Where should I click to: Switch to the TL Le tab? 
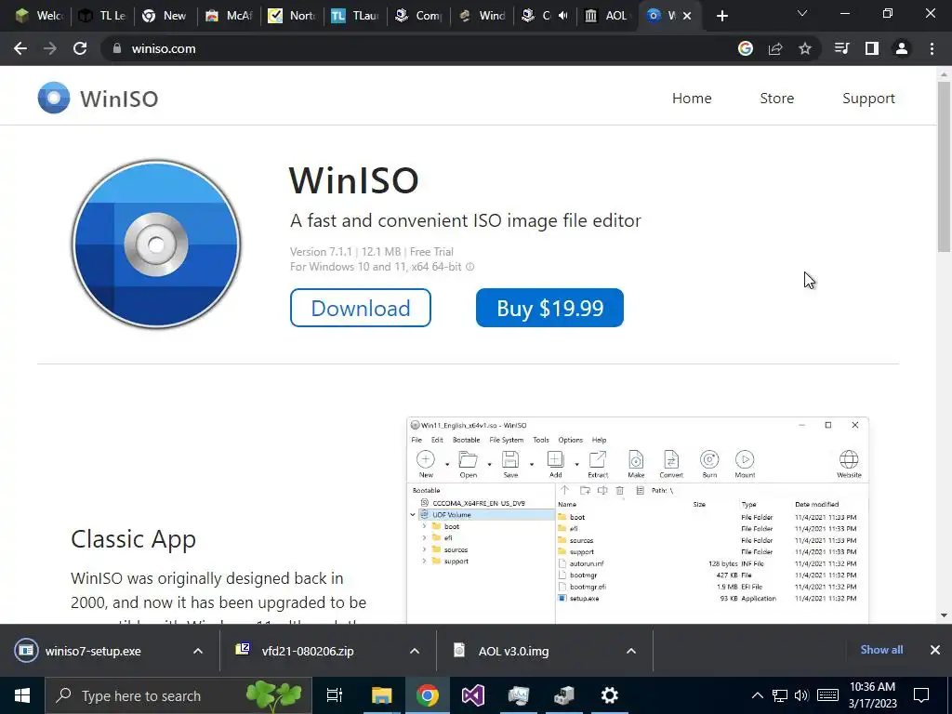coord(102,16)
